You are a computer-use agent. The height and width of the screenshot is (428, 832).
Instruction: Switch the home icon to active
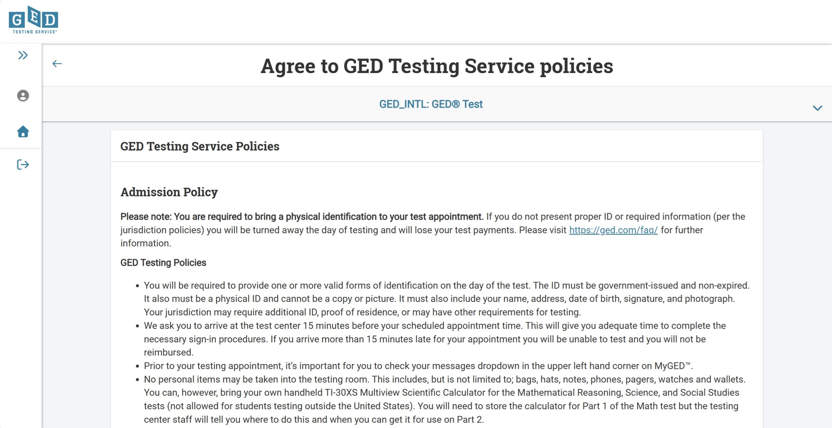23,132
